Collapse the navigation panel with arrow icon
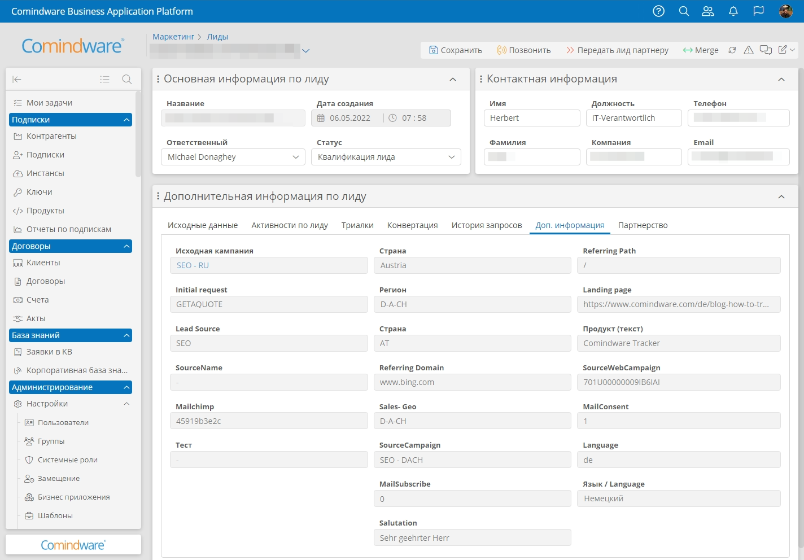This screenshot has width=804, height=560. pyautogui.click(x=17, y=79)
